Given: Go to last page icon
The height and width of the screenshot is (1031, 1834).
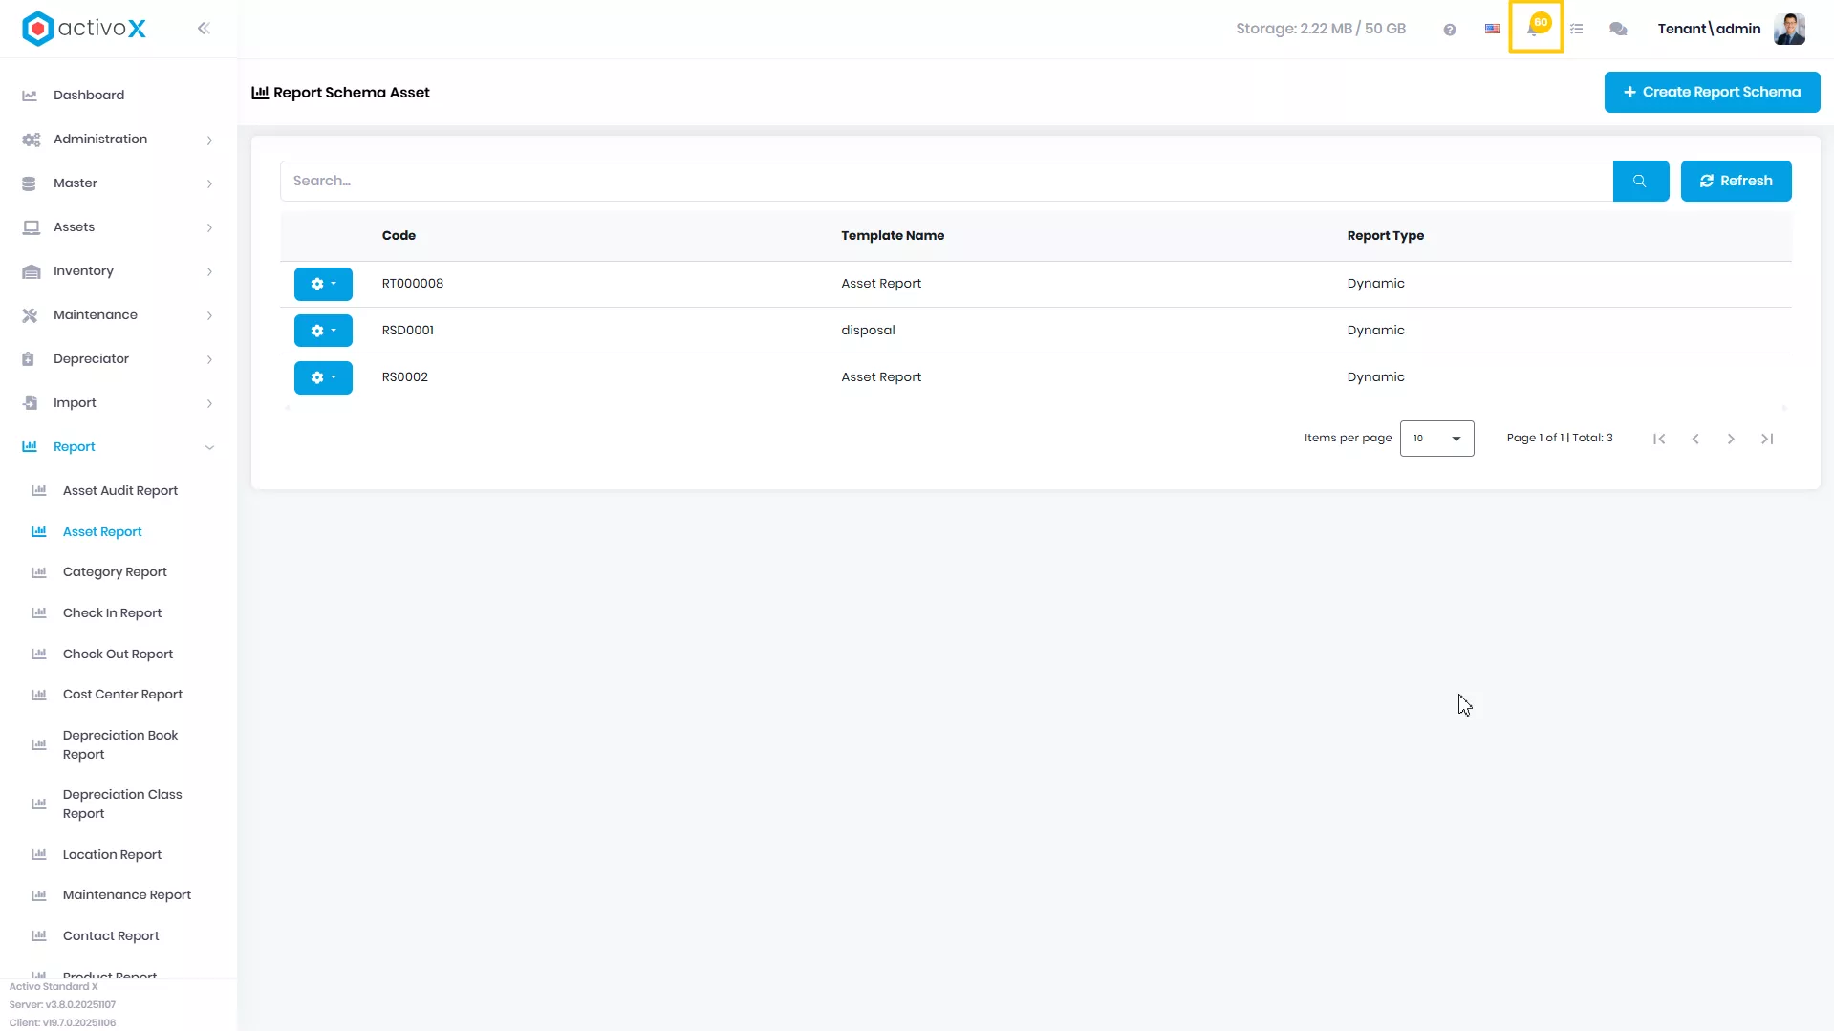Looking at the screenshot, I should 1767,439.
